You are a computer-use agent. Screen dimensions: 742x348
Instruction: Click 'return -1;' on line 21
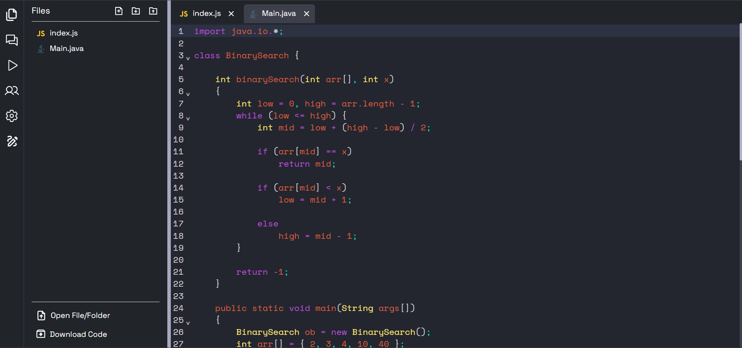[x=262, y=272]
